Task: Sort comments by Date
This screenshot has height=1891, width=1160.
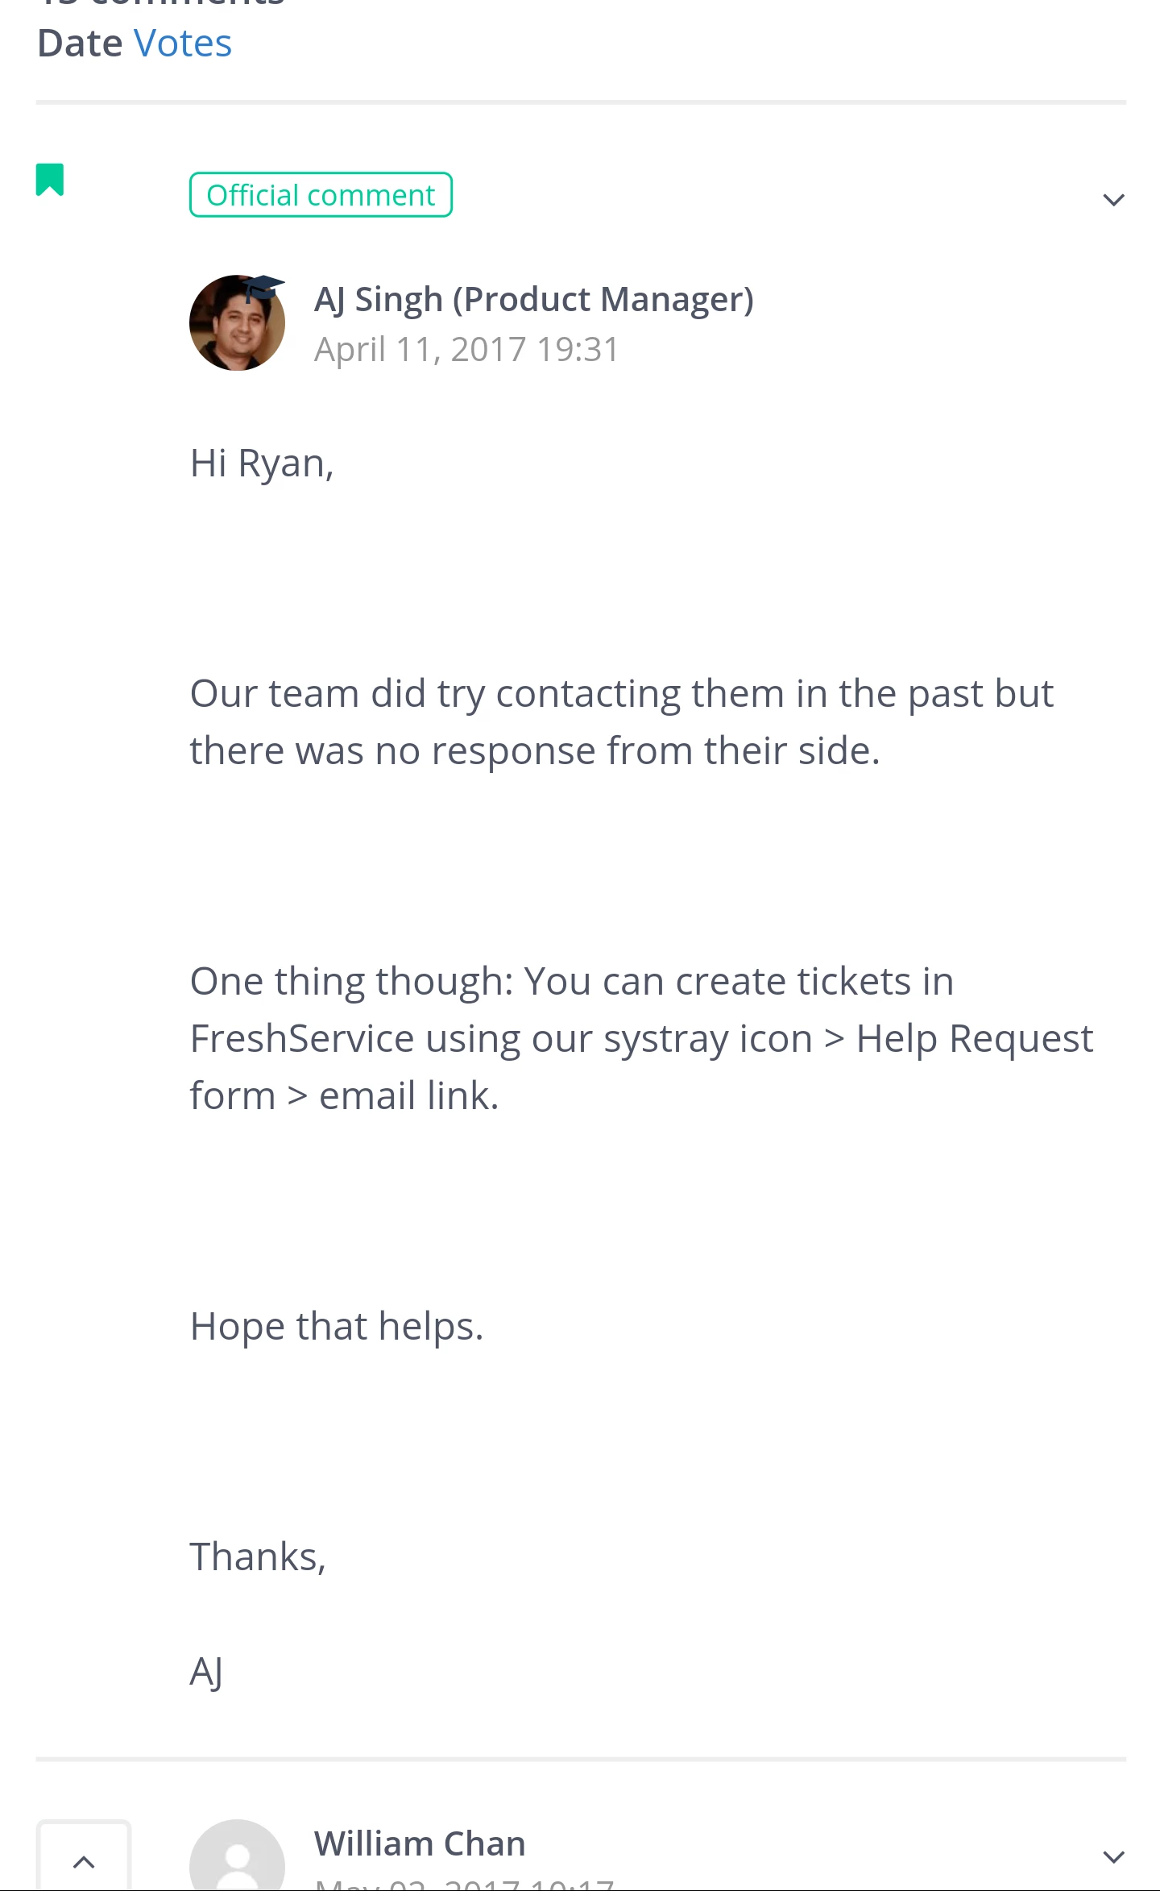Action: [80, 44]
